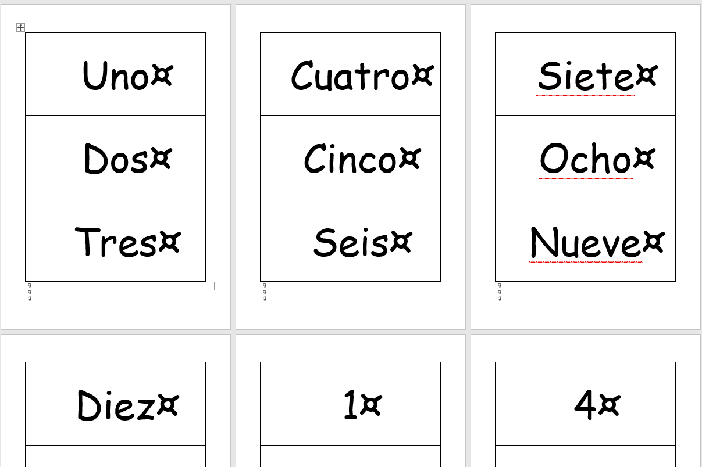Click the partially visible cell under Diez
The height and width of the screenshot is (467, 702).
(x=115, y=457)
